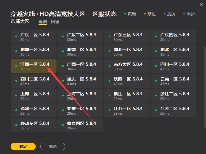
Task: Click the green 流畅 legend dot
Action: [125, 14]
